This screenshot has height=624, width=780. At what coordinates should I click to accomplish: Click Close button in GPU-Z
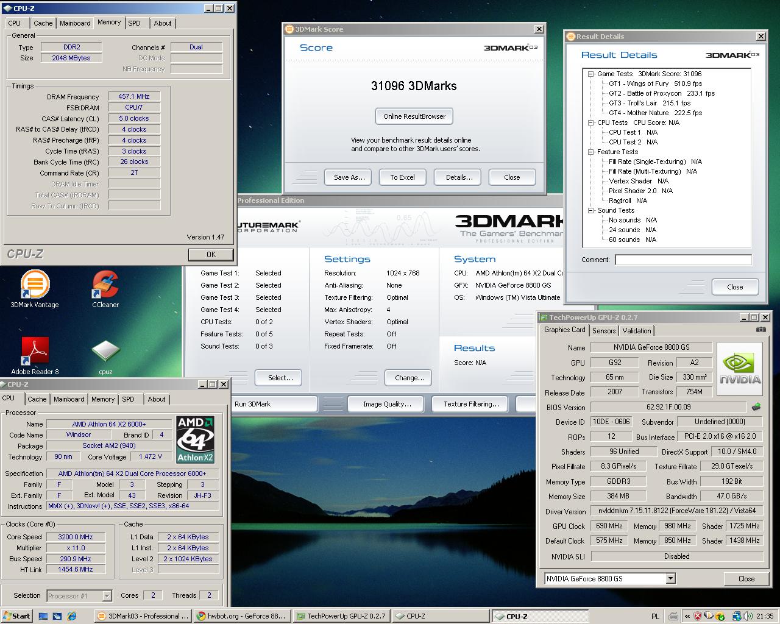[x=746, y=578]
